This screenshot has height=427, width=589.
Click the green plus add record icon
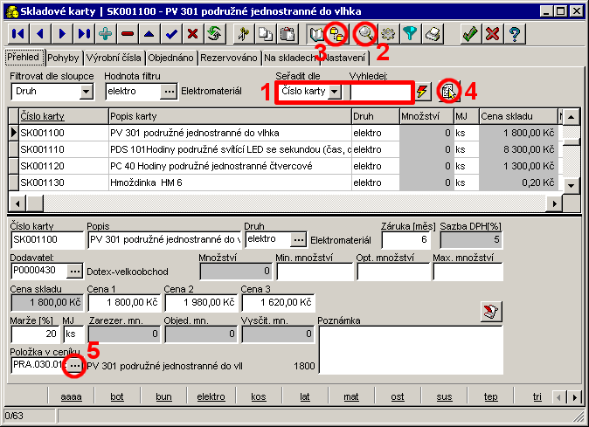(x=106, y=34)
